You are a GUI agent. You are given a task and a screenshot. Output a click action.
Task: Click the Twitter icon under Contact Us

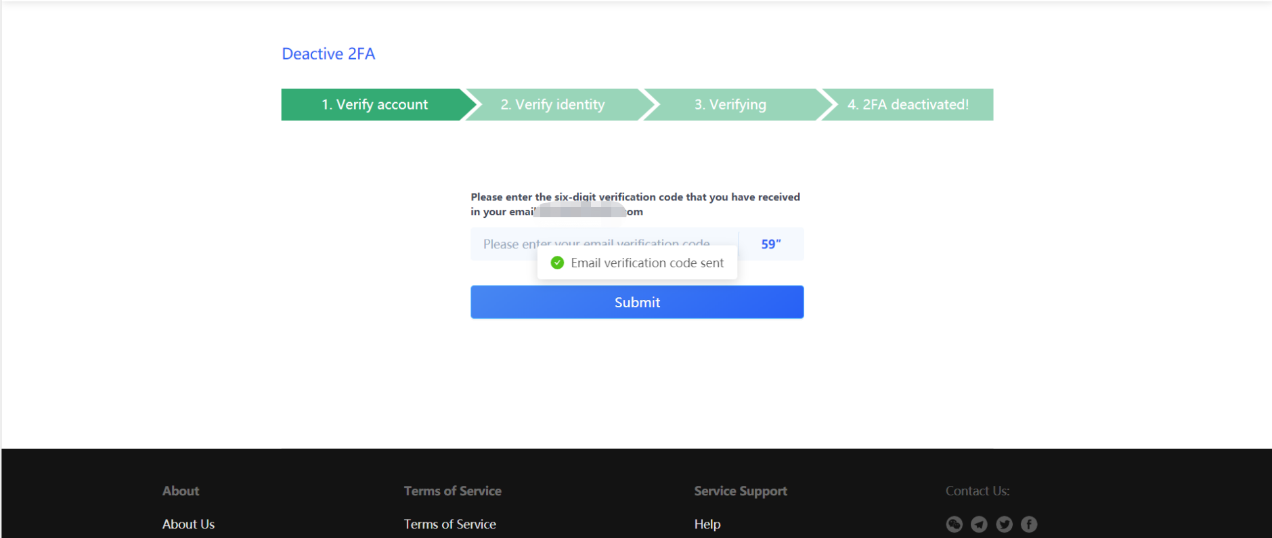tap(1004, 524)
